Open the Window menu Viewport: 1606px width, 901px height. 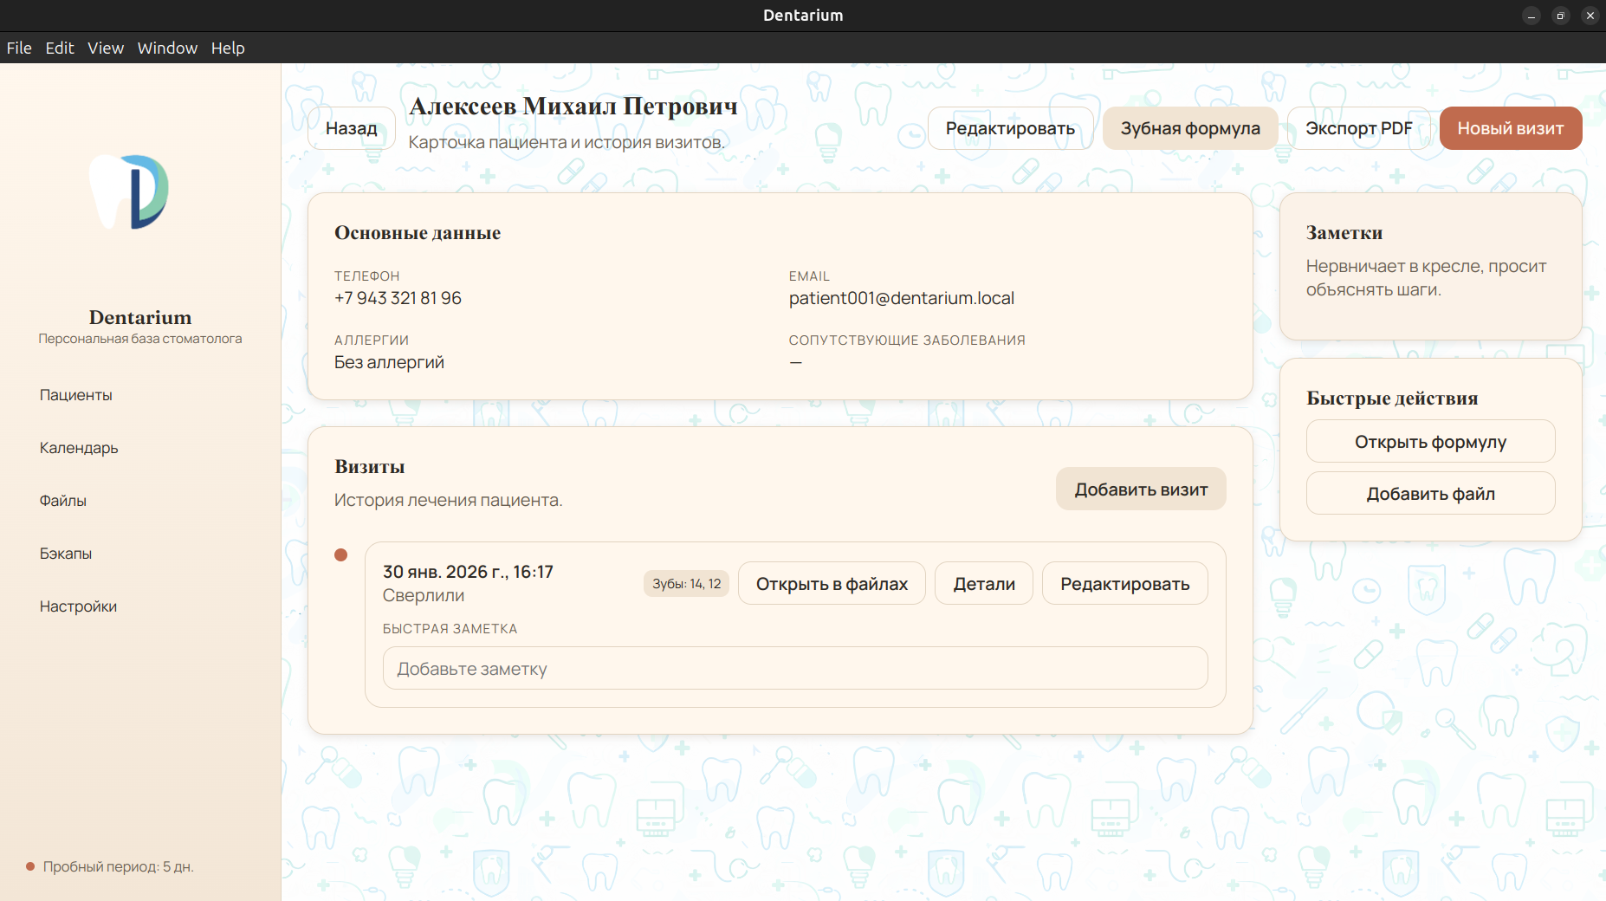pos(167,48)
